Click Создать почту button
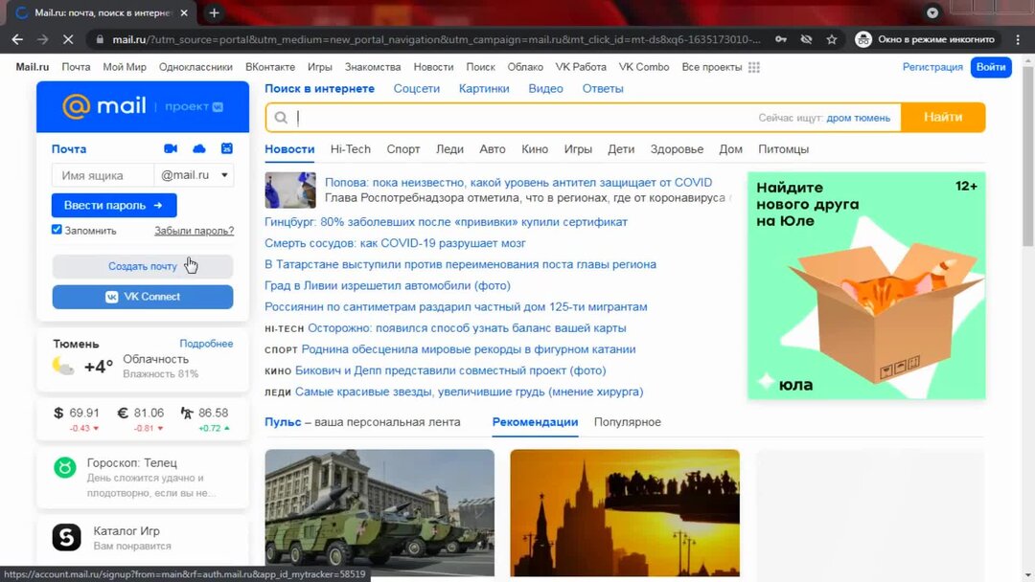The image size is (1035, 582). (143, 266)
